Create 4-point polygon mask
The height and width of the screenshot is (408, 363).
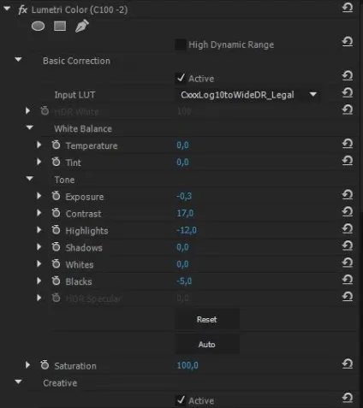[60, 26]
